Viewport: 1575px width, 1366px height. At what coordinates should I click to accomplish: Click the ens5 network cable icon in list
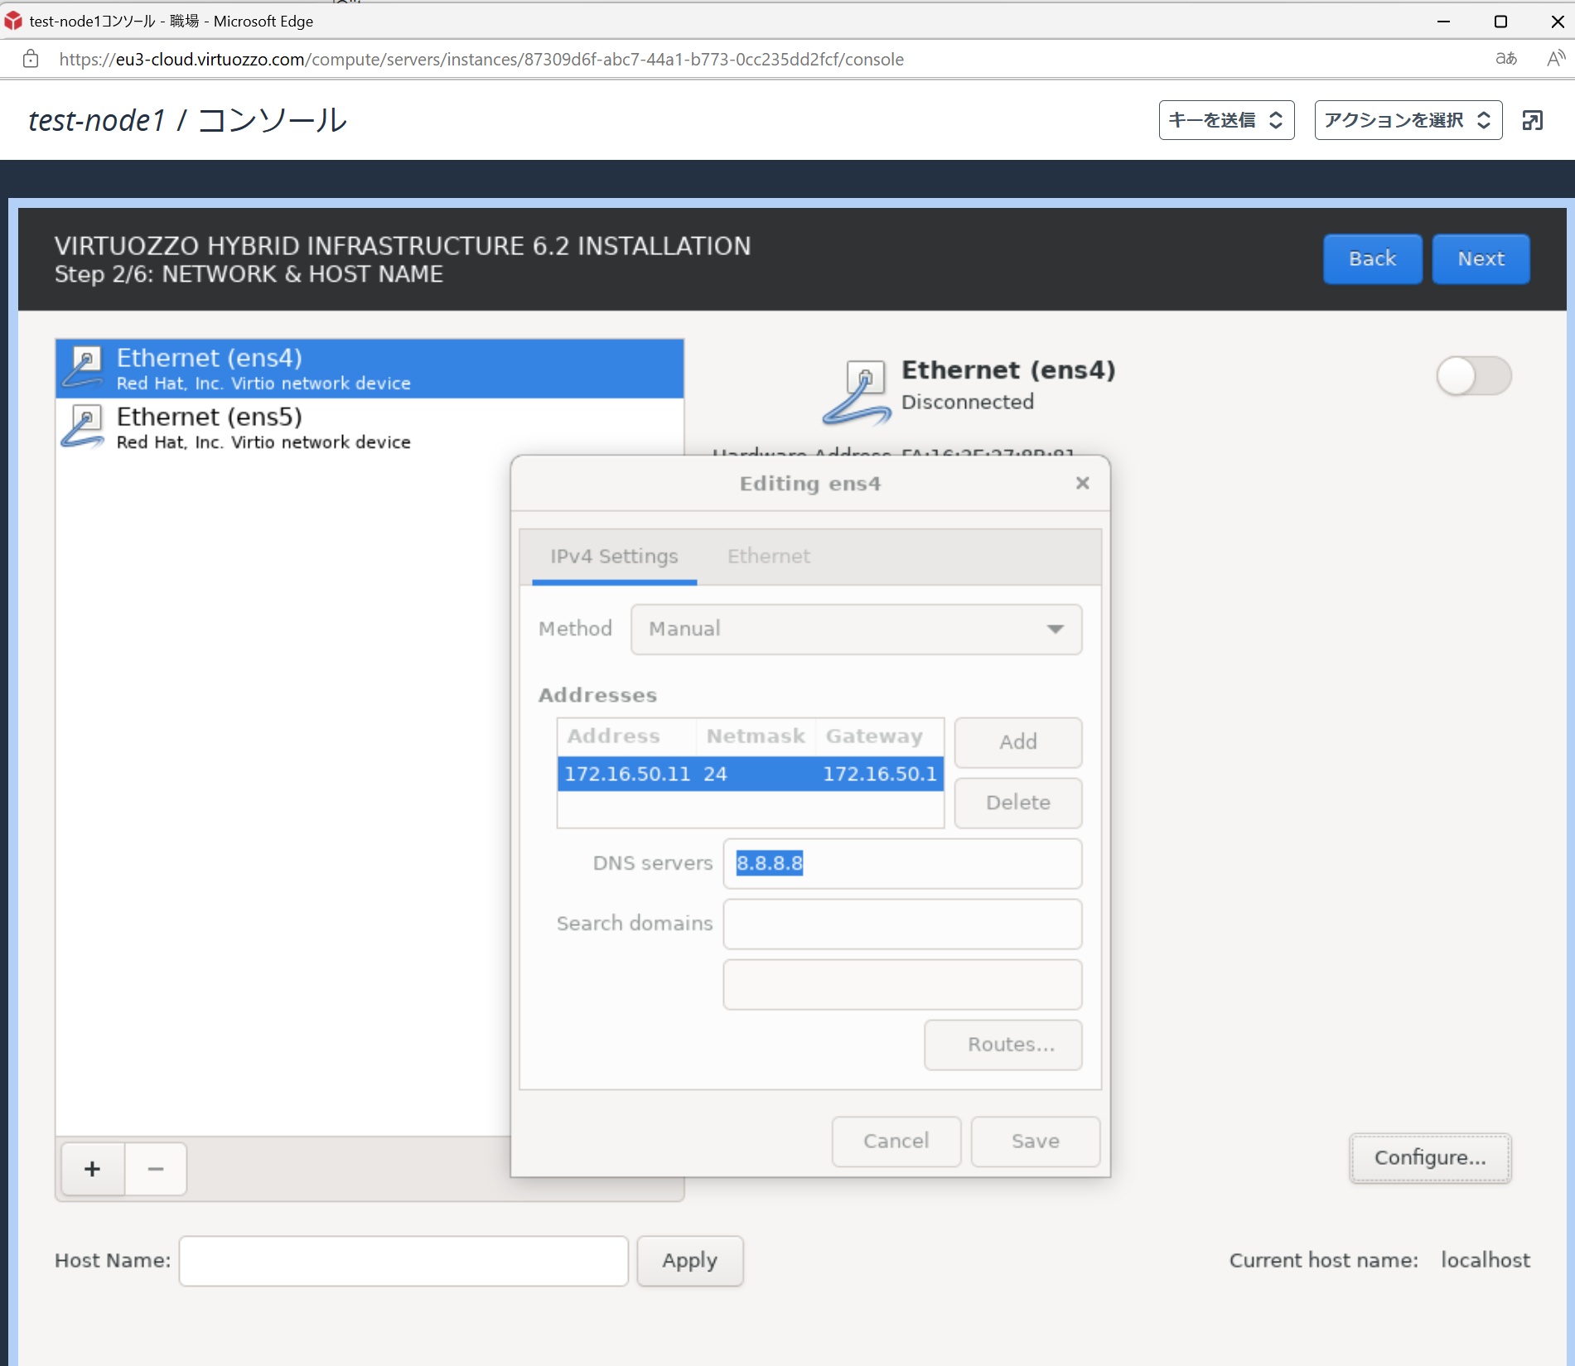point(84,426)
